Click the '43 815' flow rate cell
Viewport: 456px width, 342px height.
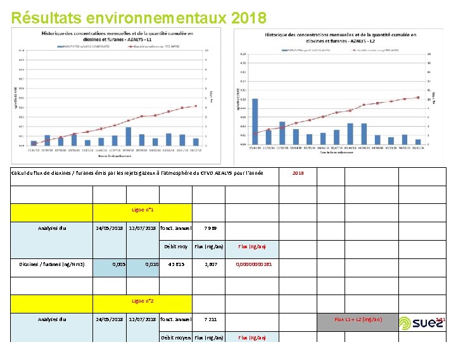pos(175,267)
